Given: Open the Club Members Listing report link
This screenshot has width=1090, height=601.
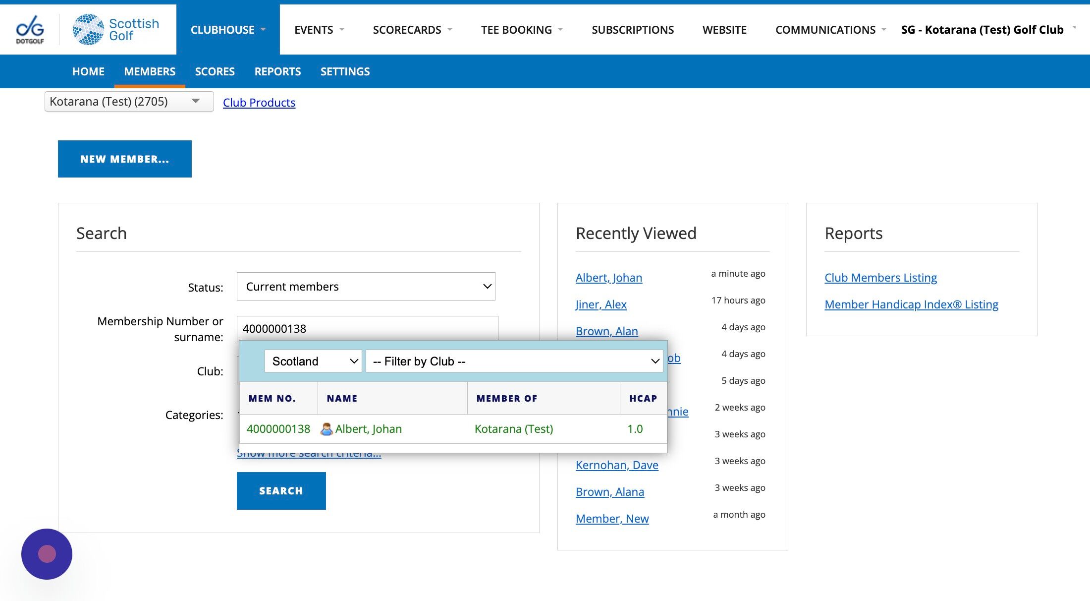Looking at the screenshot, I should (880, 278).
